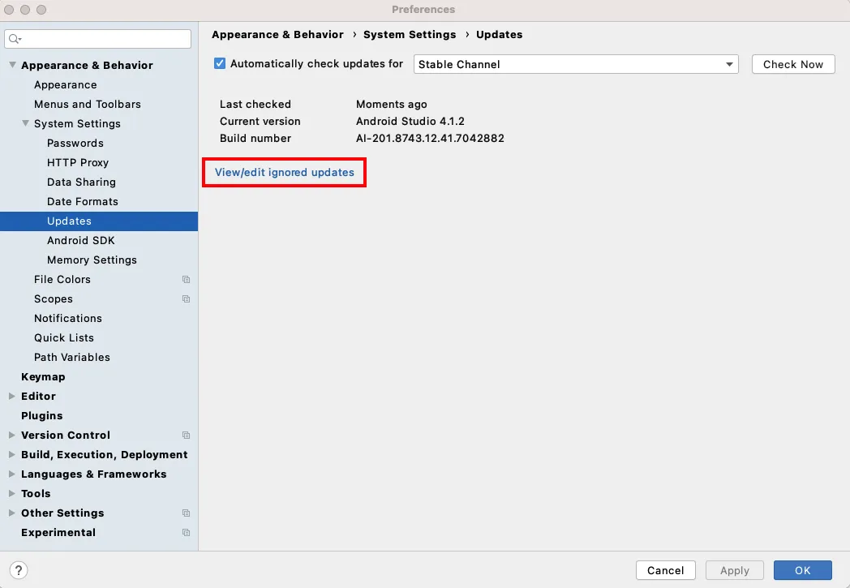Click the Updates breadcrumb title
The height and width of the screenshot is (588, 850).
500,35
